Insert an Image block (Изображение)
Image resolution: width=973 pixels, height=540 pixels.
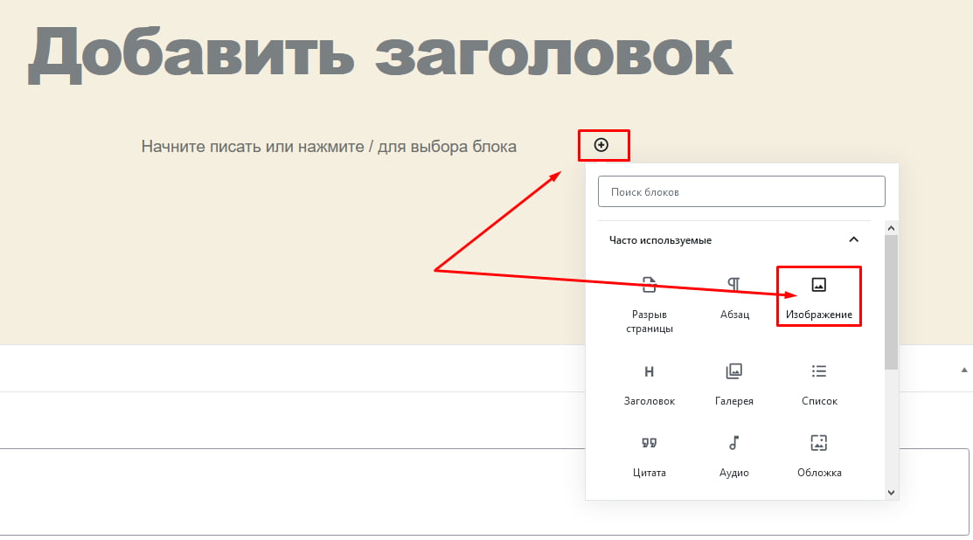[x=818, y=298]
